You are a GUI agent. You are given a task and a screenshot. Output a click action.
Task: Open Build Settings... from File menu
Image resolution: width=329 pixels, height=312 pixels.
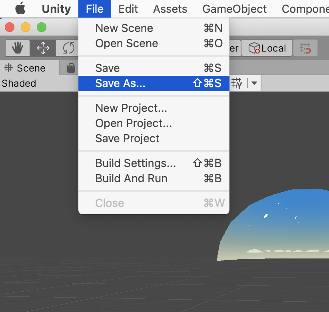154,163
